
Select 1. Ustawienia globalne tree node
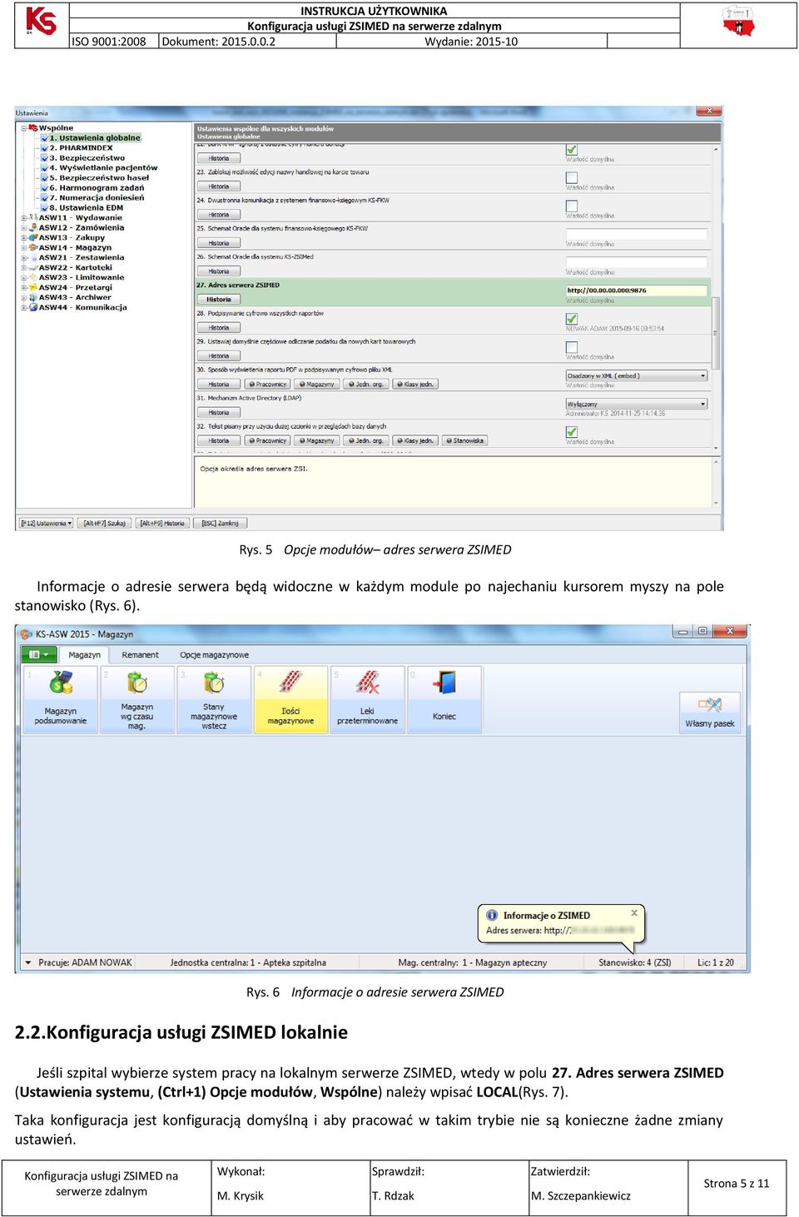95,137
